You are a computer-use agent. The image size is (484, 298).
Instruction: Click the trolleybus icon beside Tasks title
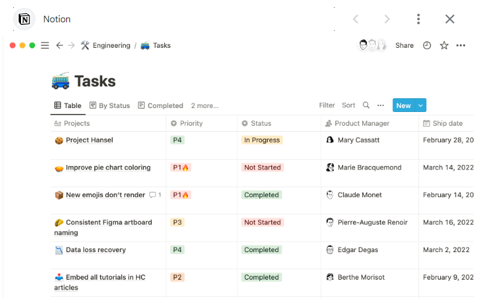click(60, 81)
